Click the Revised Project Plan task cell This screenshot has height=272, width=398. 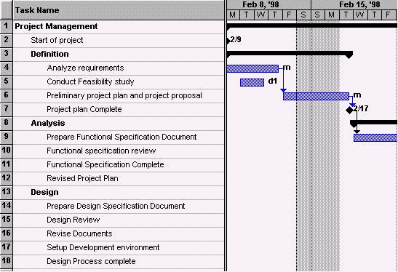click(119, 179)
